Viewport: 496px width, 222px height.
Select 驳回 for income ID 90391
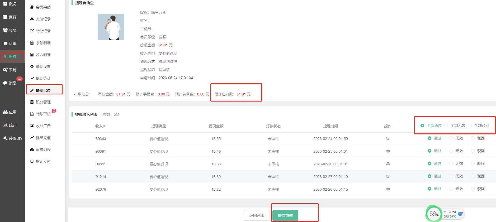point(473,151)
